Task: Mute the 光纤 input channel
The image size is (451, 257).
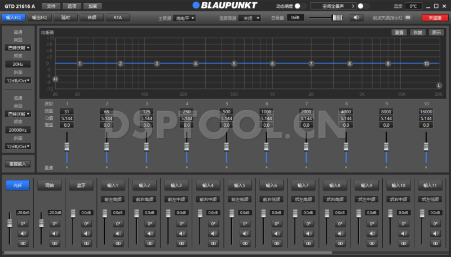Action: tap(23, 233)
